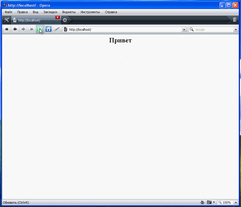Click the Fast Forward button
This screenshot has height=207, width=241.
click(32, 29)
